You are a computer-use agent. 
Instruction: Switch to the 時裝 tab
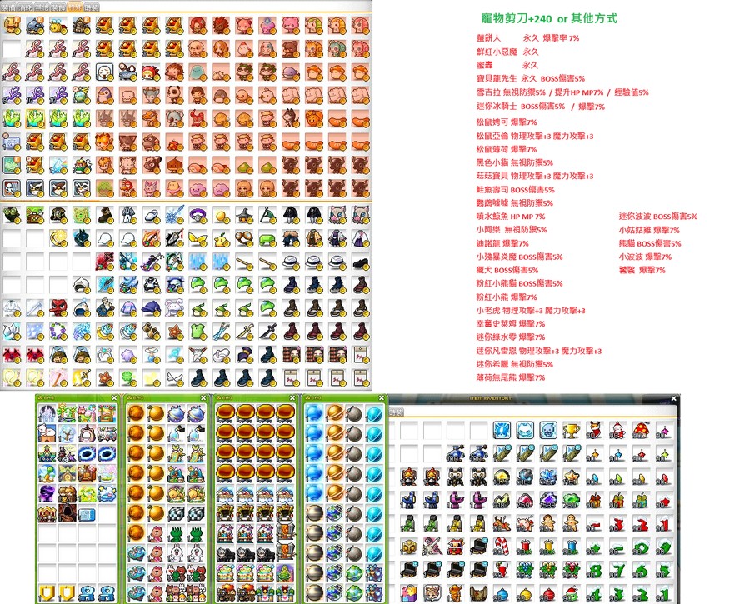pos(92,7)
